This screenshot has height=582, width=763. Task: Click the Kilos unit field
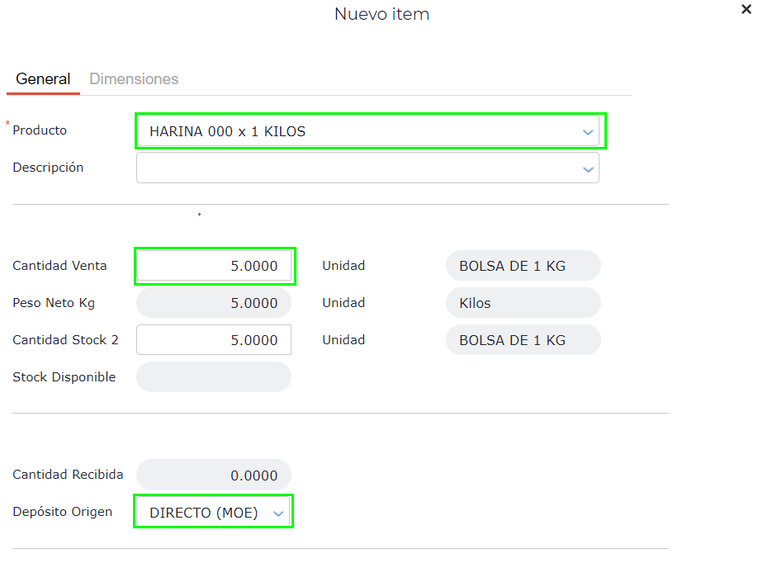pos(523,303)
